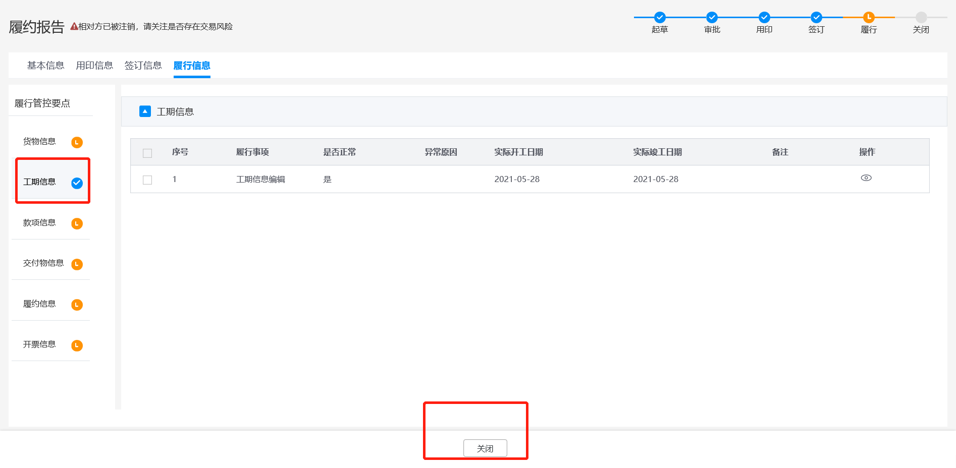Open 货物信息 in the sidebar

coord(39,142)
